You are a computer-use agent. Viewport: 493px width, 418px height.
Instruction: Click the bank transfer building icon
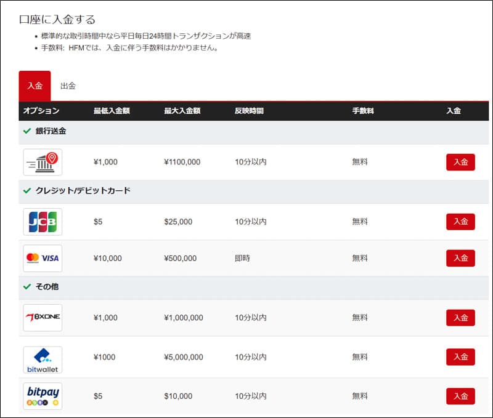[x=43, y=162]
